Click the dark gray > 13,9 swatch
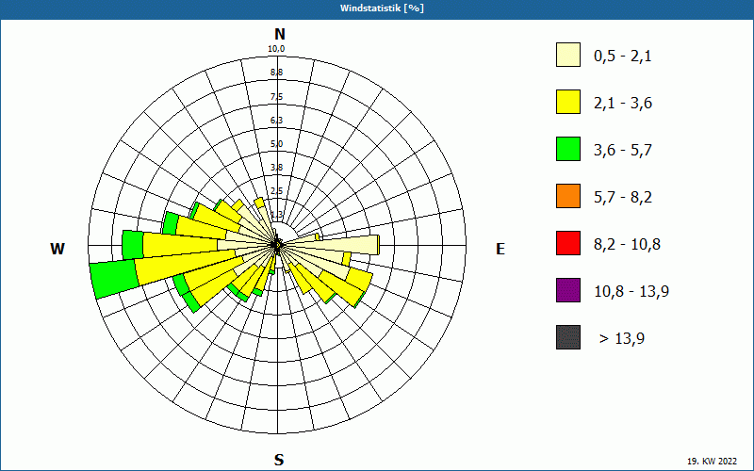 (568, 337)
